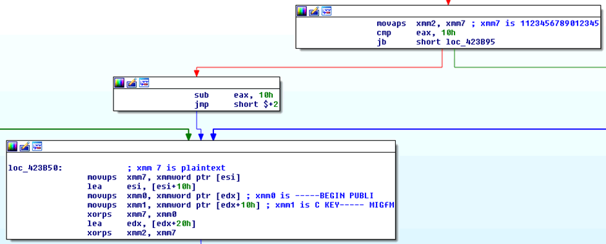The height and width of the screenshot is (244, 606).
Task: Click the 'xmm 7 is plaintext' comment
Action: pos(176,168)
